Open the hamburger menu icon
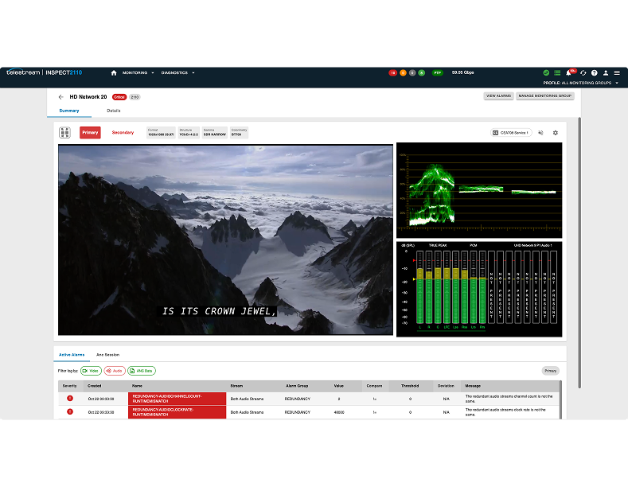The image size is (628, 487). pyautogui.click(x=617, y=73)
